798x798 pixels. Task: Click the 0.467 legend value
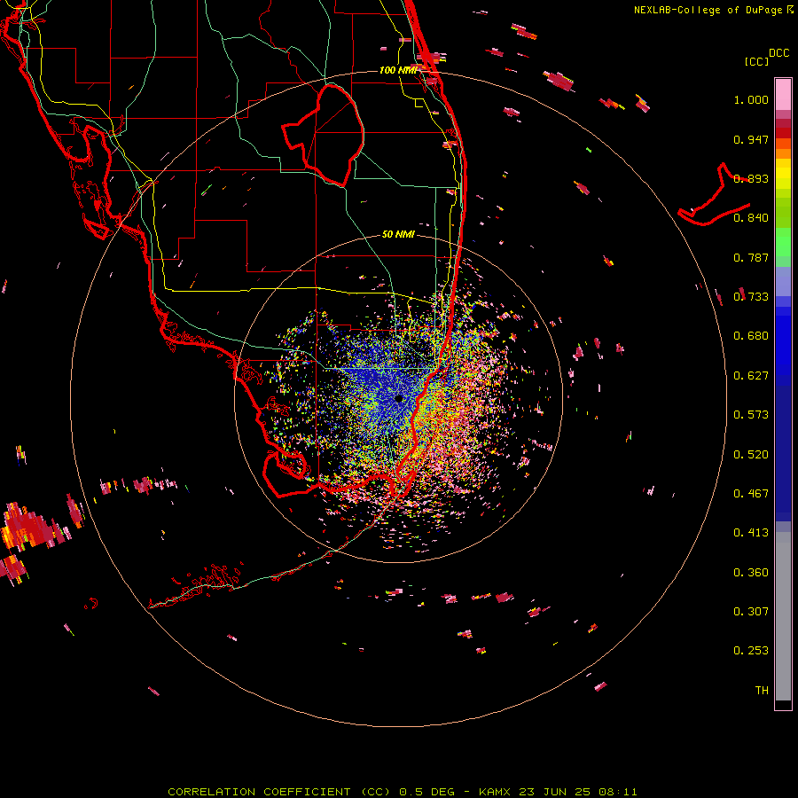coord(751,494)
